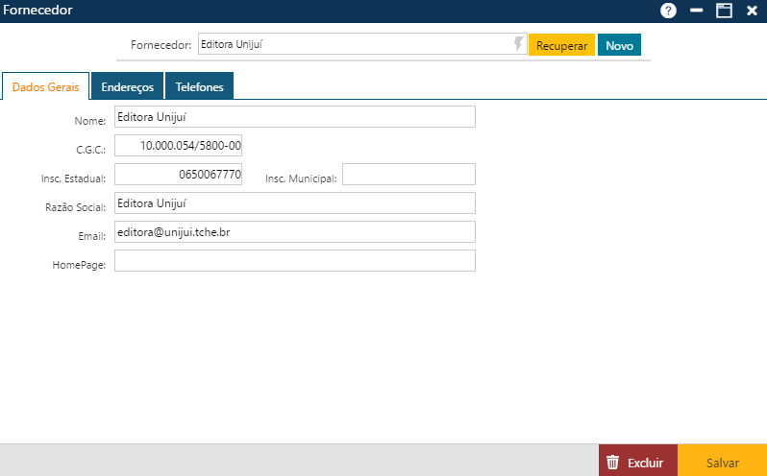Click the Insc. Estadual field

(178, 175)
